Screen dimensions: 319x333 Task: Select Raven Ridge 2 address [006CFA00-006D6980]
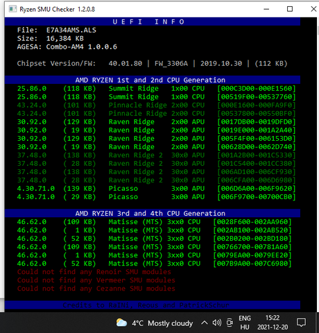pos(257,180)
